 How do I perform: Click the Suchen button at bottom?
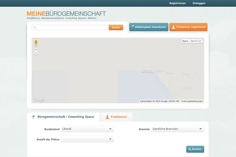(195, 149)
